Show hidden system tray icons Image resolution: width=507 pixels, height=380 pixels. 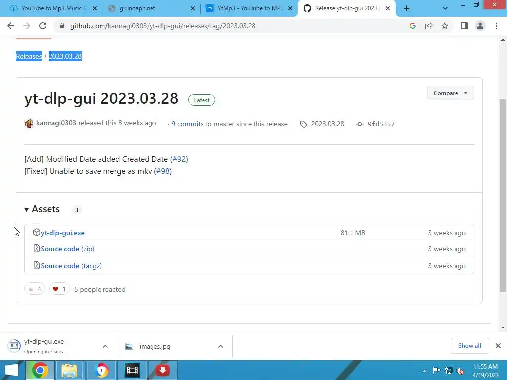[424, 371]
